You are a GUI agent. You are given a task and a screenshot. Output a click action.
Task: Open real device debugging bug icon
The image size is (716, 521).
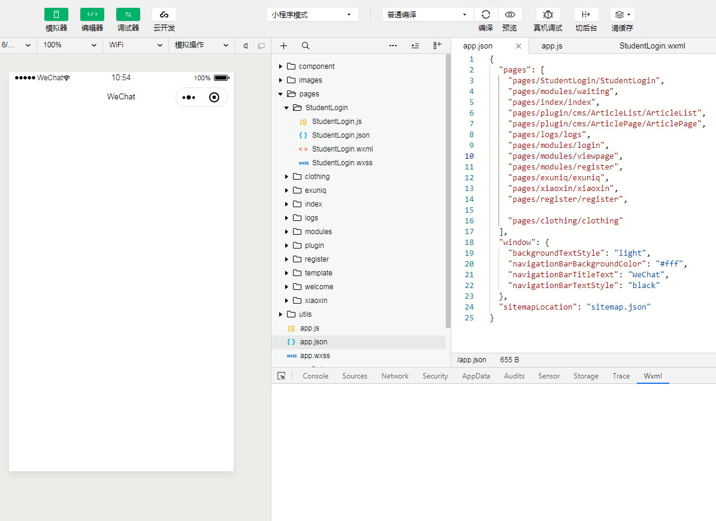548,14
